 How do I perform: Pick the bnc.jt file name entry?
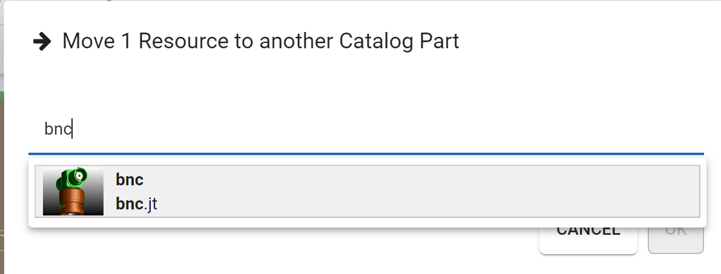click(x=137, y=203)
